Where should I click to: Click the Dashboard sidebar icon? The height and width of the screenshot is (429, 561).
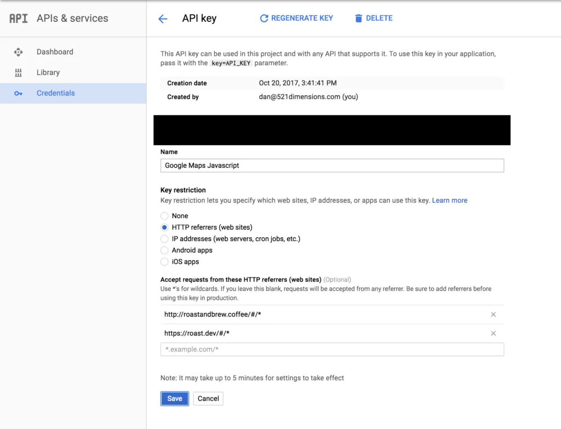click(x=18, y=52)
